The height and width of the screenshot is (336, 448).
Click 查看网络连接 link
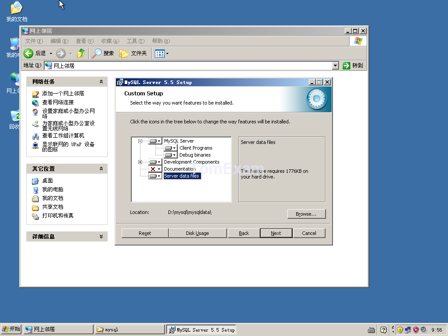click(58, 102)
